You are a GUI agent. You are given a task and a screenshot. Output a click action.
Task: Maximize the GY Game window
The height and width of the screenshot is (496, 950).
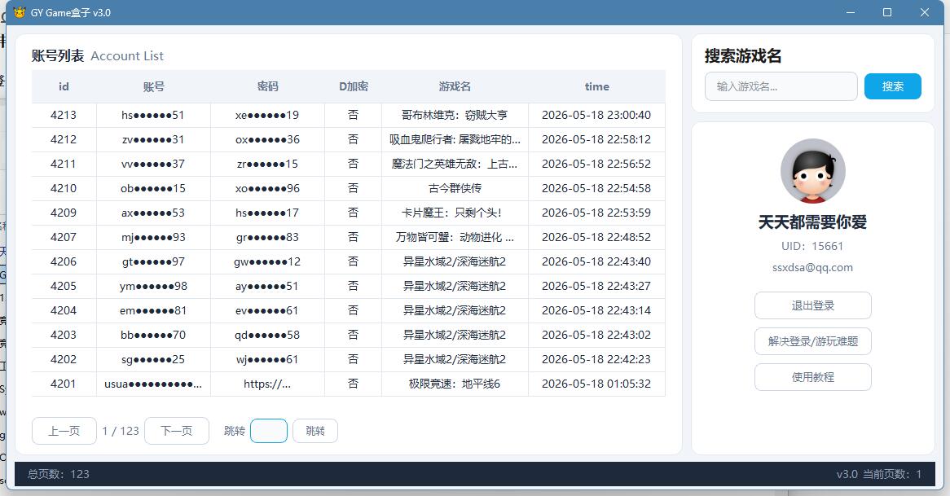click(x=887, y=12)
